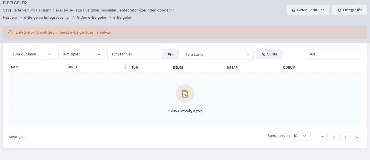Open the calendar date picker icon
The width and height of the screenshot is (370, 160).
click(171, 54)
